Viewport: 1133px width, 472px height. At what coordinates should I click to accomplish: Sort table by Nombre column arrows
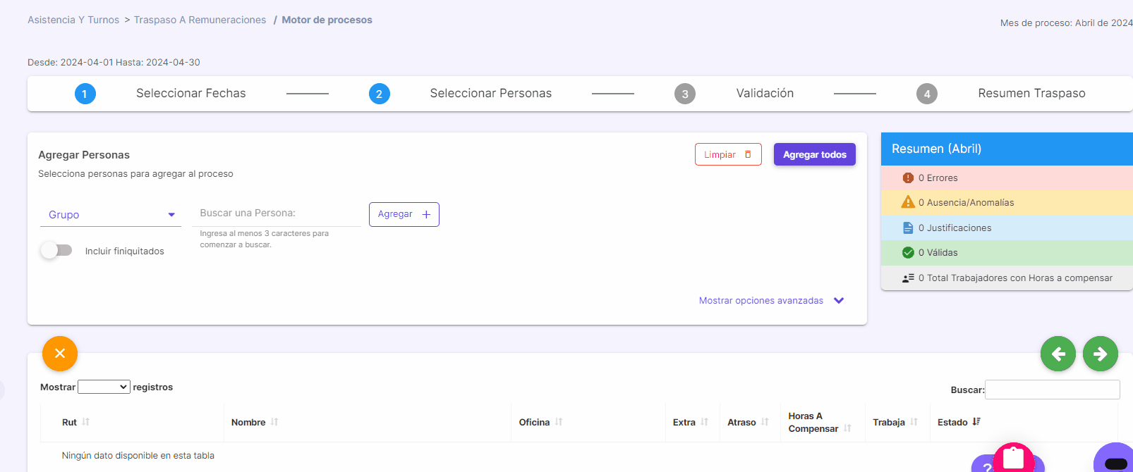point(274,422)
